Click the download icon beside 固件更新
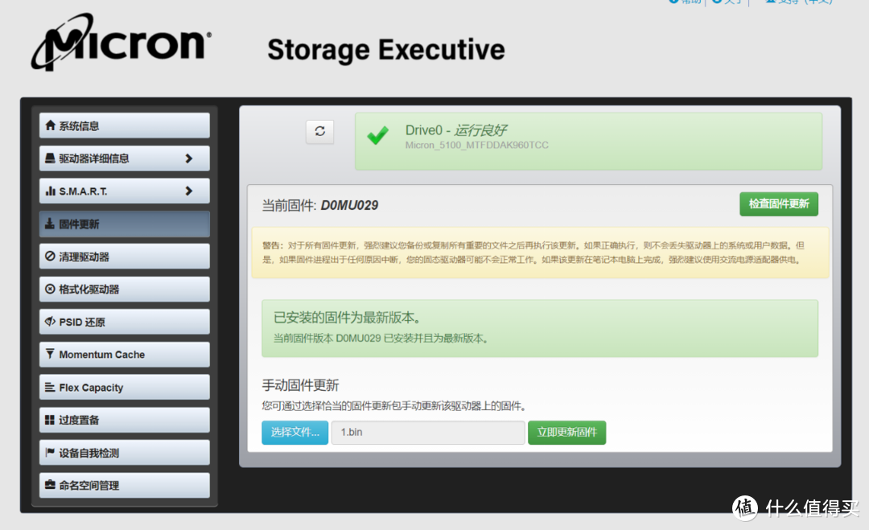 coord(51,224)
